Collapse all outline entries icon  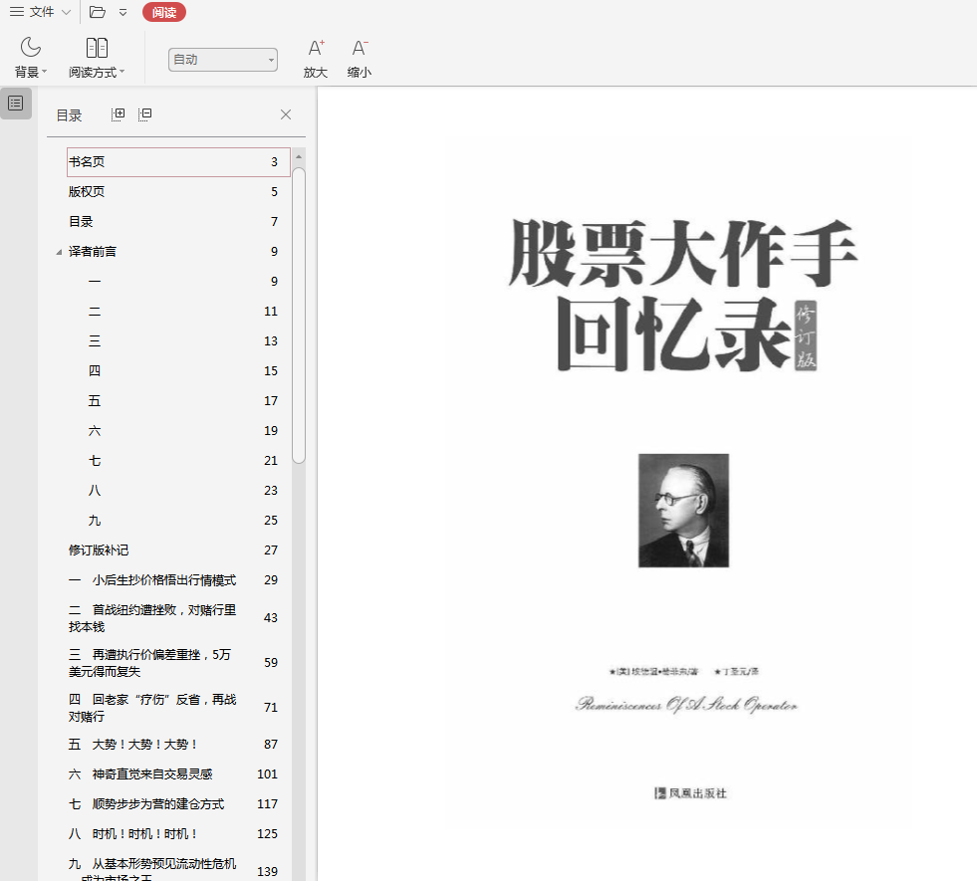[144, 114]
